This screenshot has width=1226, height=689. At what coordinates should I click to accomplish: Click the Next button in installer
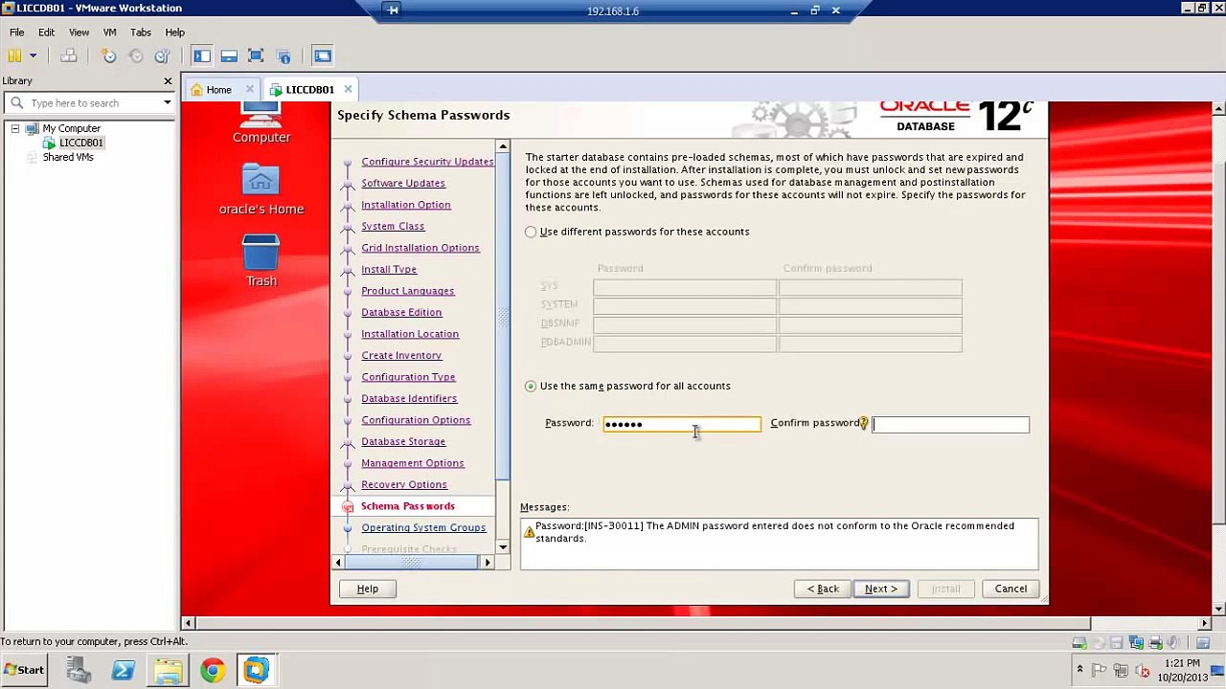[x=881, y=589]
